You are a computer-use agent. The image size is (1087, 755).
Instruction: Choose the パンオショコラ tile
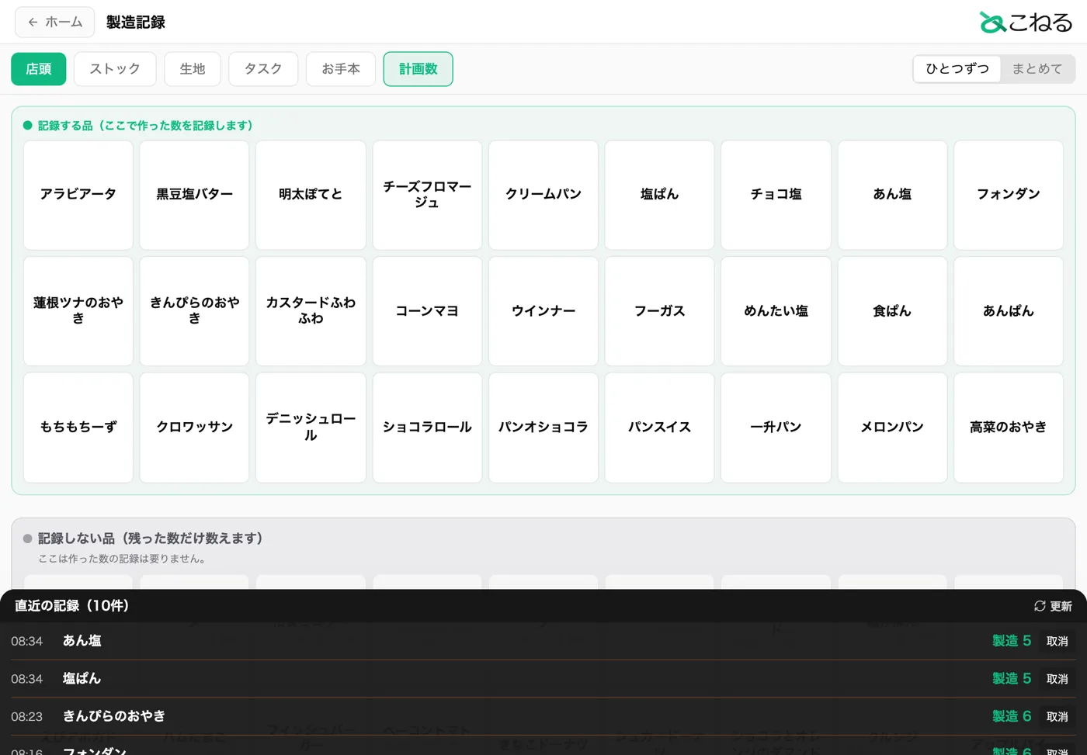[x=543, y=428]
